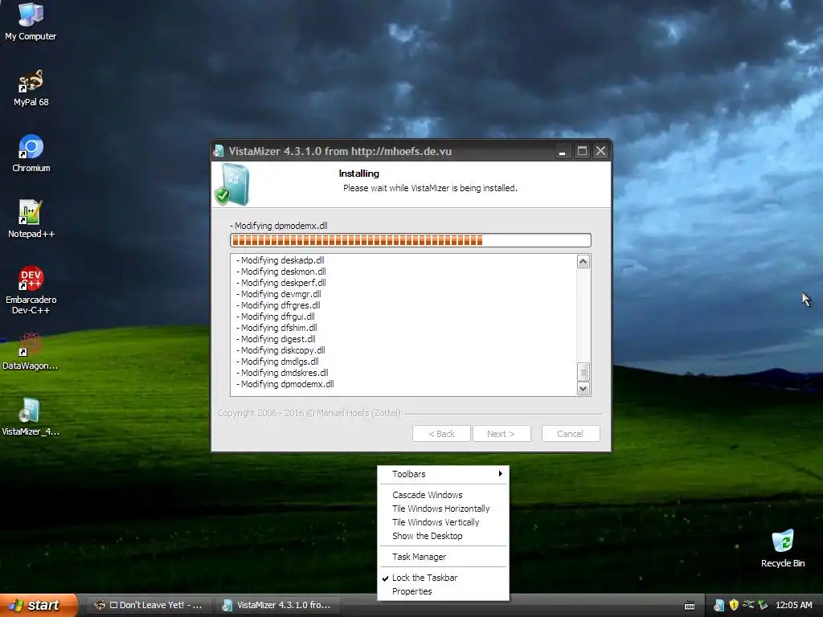Click the Copyright 2006 - 2016 Manuel Hoefs text
The height and width of the screenshot is (617, 823).
[309, 413]
